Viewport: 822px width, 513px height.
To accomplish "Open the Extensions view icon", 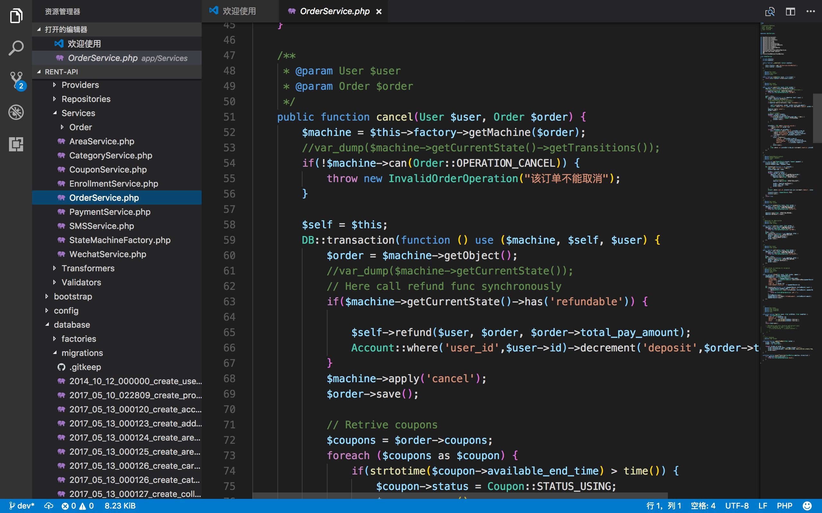I will pos(16,144).
